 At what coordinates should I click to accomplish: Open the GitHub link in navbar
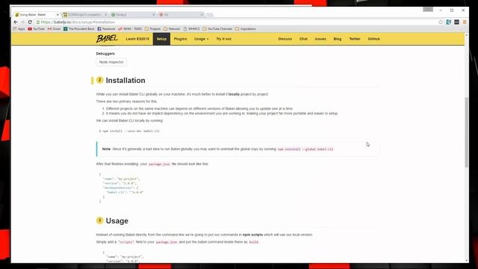coord(373,39)
